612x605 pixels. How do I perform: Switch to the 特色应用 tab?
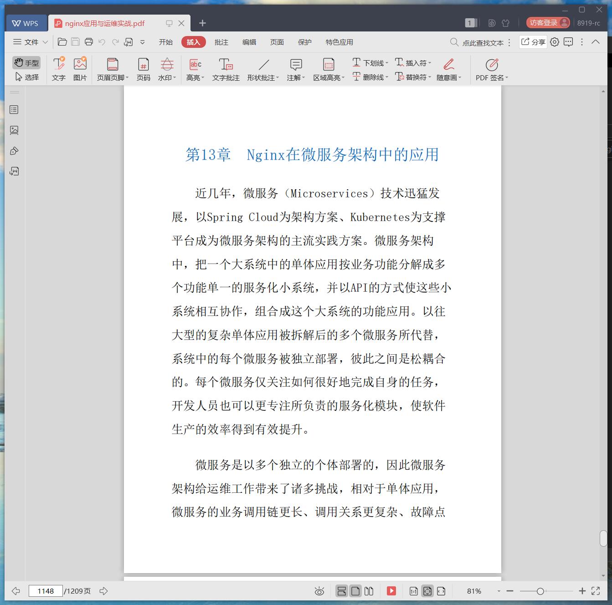(x=339, y=42)
